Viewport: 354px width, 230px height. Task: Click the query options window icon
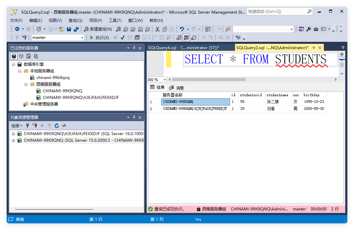(137, 38)
